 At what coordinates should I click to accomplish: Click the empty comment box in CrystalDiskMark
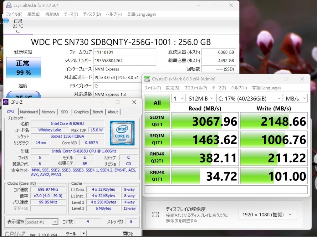pos(226,190)
